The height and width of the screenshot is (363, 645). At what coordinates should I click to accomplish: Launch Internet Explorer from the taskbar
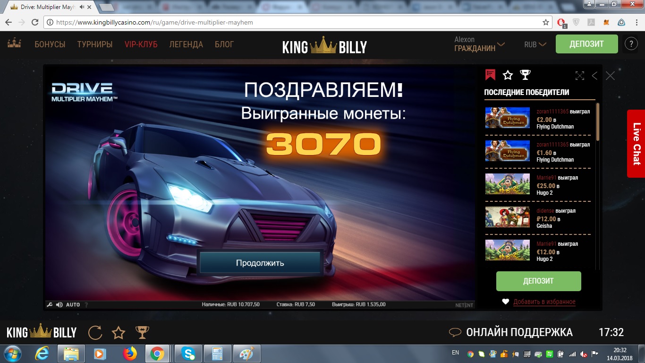point(42,353)
